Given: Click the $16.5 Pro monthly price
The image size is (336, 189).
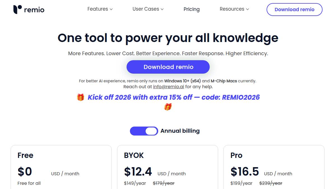Looking at the screenshot, I should pos(244,172).
